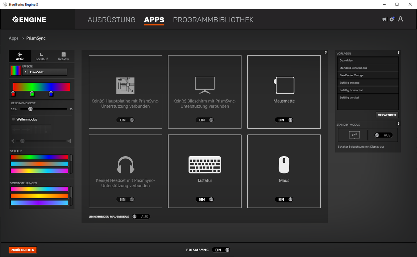Screen dimensions: 417x257
Task: Click the wave direction left arrow
Action: 16,129
